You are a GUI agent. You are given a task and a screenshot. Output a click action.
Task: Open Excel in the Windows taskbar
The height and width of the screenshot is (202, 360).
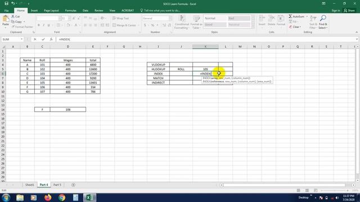point(89,198)
